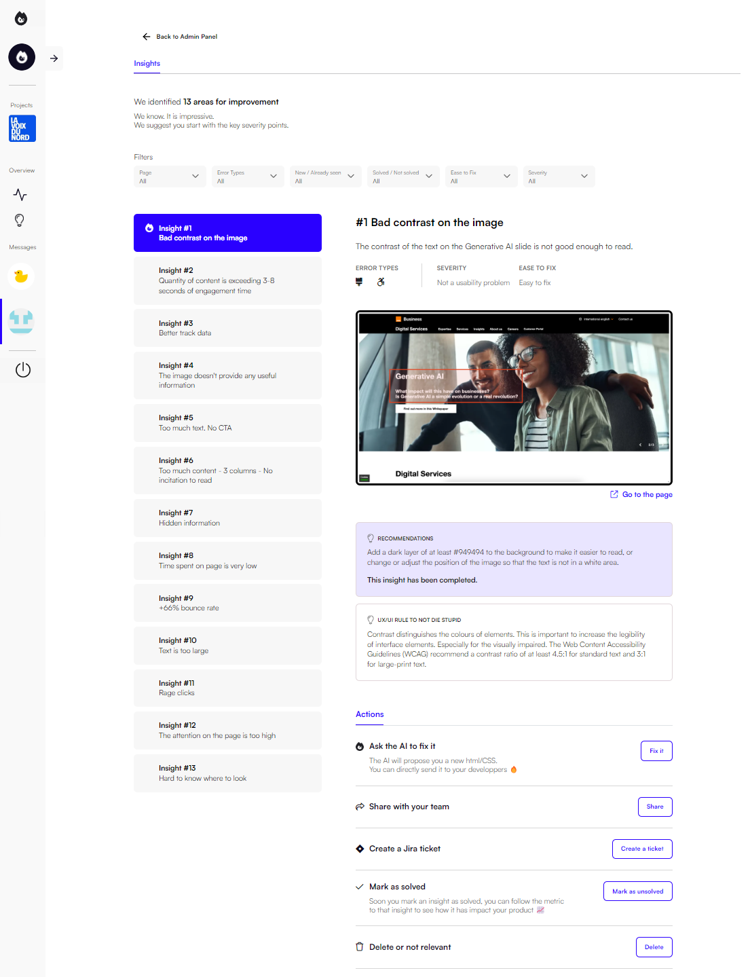Screen dimensions: 750x977
Task: Switch to the Insights tab
Action: tap(147, 64)
